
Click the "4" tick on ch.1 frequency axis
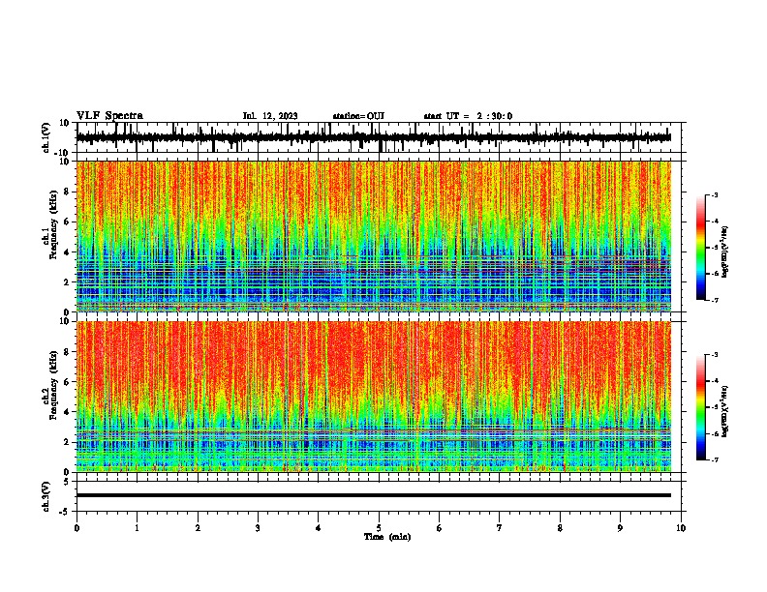[68, 252]
